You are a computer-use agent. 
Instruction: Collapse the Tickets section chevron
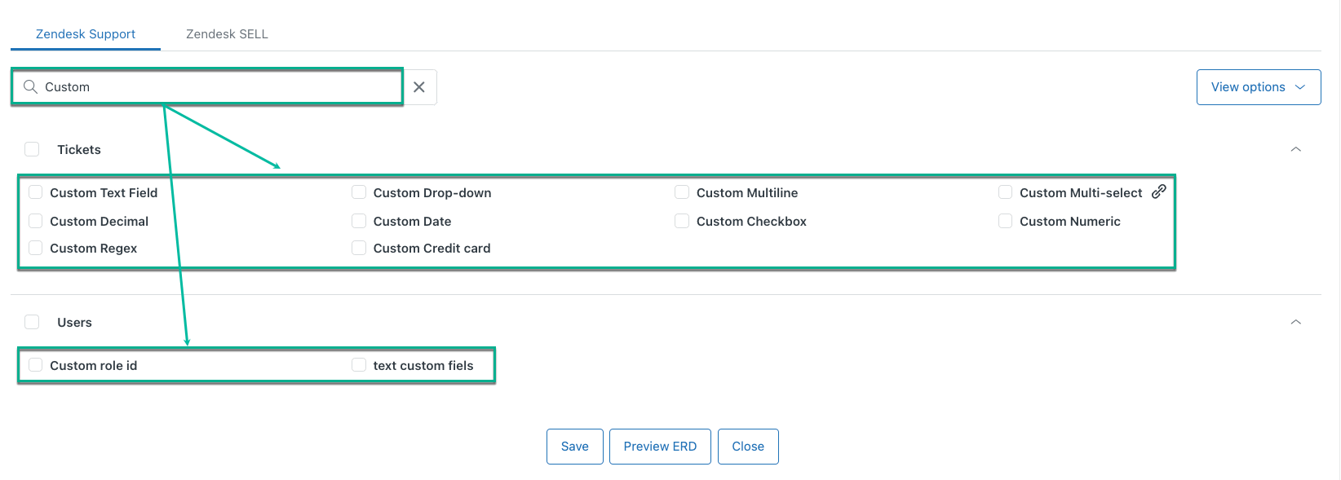point(1295,149)
